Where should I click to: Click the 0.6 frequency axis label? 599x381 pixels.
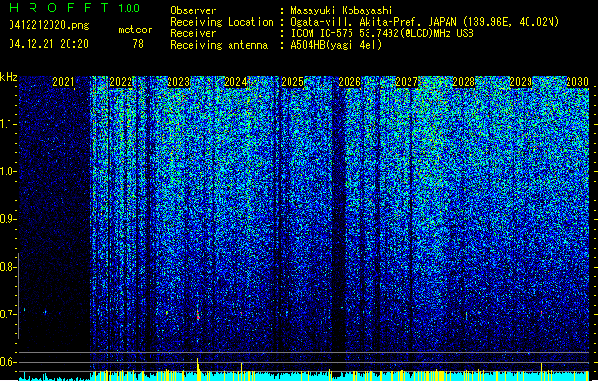[x=7, y=362]
